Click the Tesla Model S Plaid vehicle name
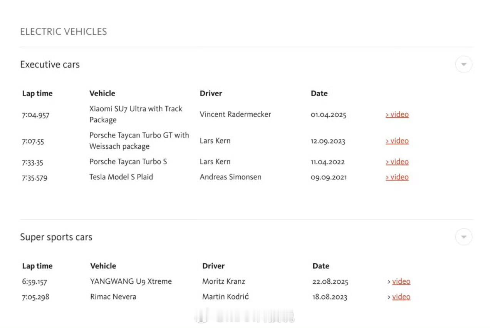The image size is (490, 328). 121,177
